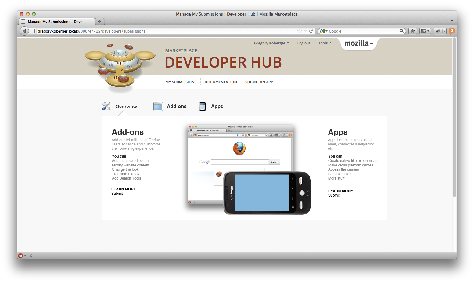Click Submit under the Add-ons section

pyautogui.click(x=117, y=194)
